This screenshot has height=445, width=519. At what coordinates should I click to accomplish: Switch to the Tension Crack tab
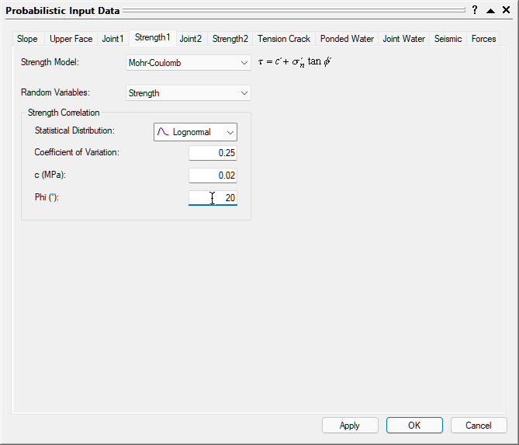click(x=284, y=39)
